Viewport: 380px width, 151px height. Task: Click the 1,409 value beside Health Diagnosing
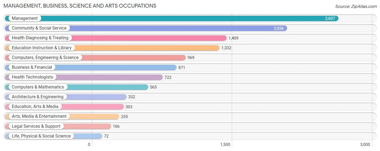(234, 38)
